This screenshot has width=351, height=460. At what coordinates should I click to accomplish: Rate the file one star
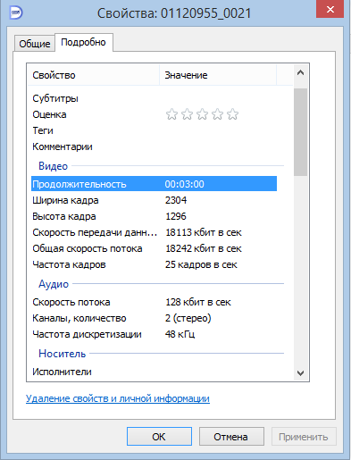tap(171, 114)
